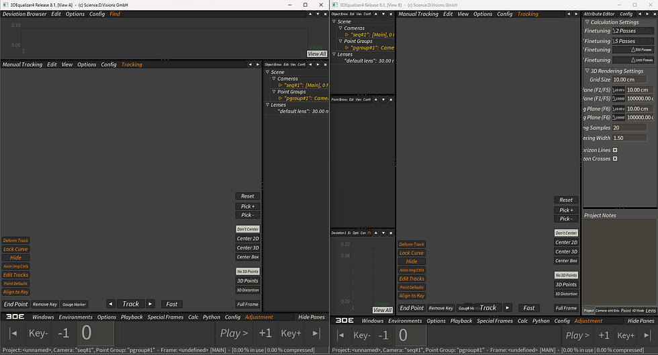Image resolution: width=658 pixels, height=355 pixels.
Task: Toggle 3D Distortion in View A
Action: coord(248,290)
